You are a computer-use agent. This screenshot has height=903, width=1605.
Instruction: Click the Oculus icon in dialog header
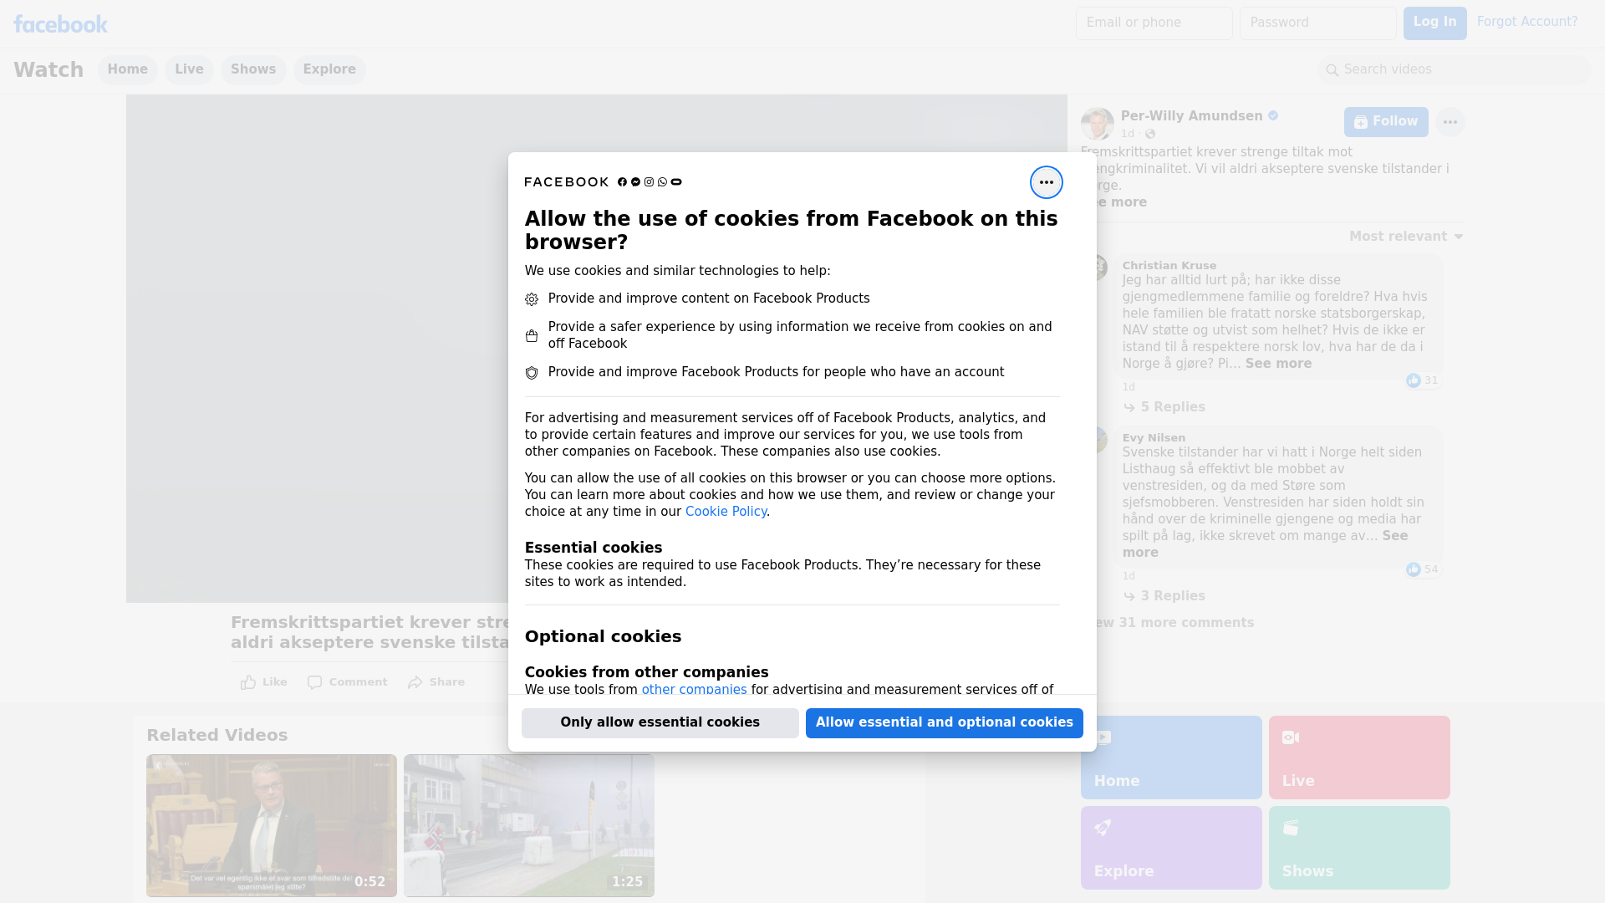click(676, 182)
